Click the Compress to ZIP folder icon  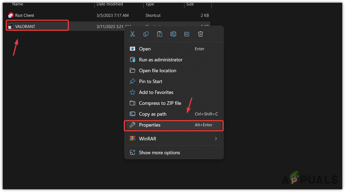[x=133, y=103]
